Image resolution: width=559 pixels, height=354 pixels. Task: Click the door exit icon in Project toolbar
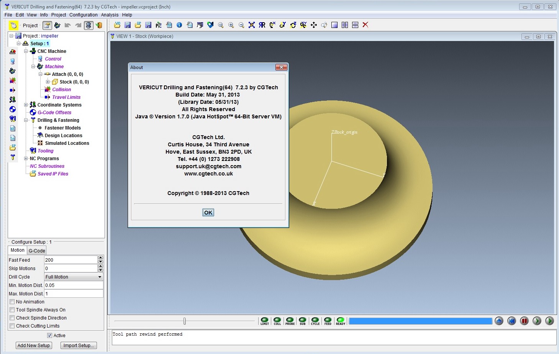click(99, 25)
